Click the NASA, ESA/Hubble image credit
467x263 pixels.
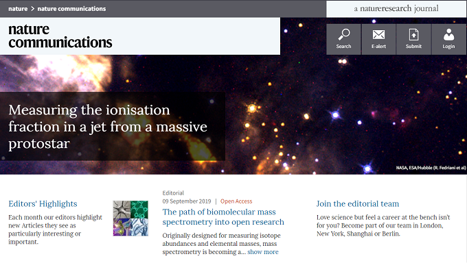pyautogui.click(x=431, y=168)
